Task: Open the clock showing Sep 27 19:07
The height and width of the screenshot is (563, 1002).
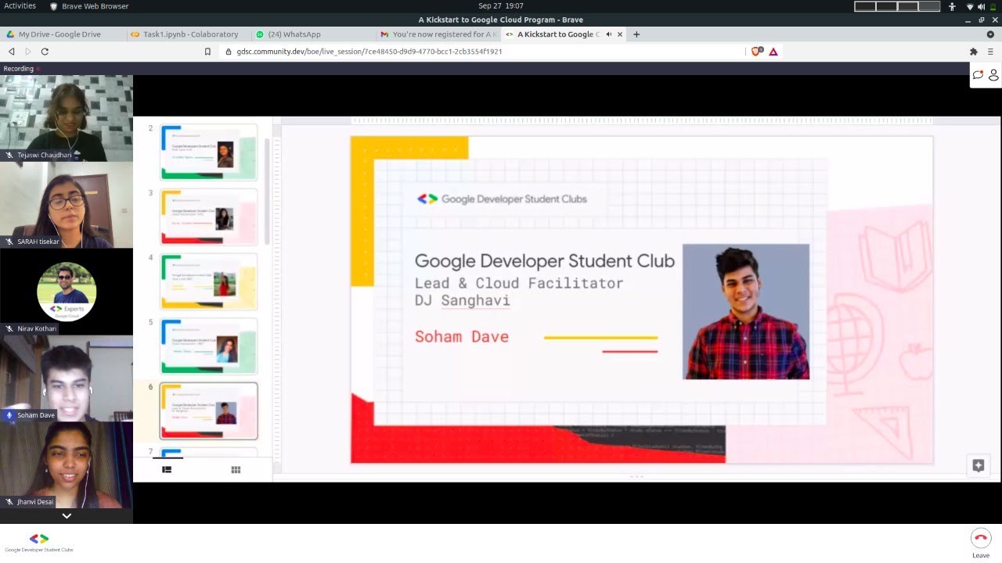Action: [501, 5]
